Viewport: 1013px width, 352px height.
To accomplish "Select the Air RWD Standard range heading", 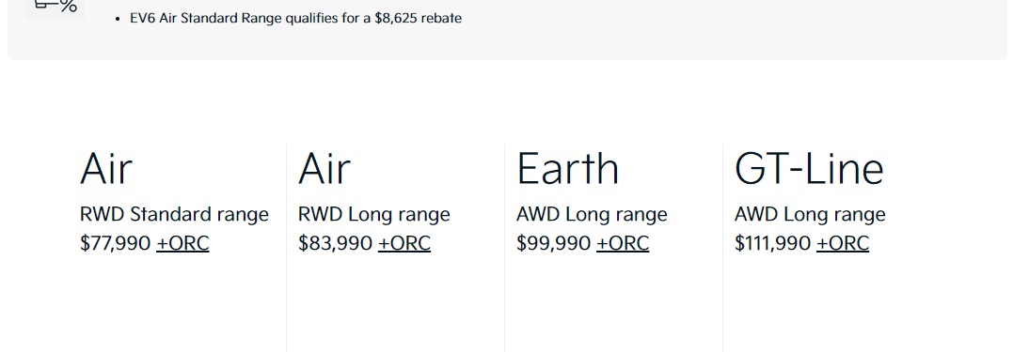I will point(106,168).
